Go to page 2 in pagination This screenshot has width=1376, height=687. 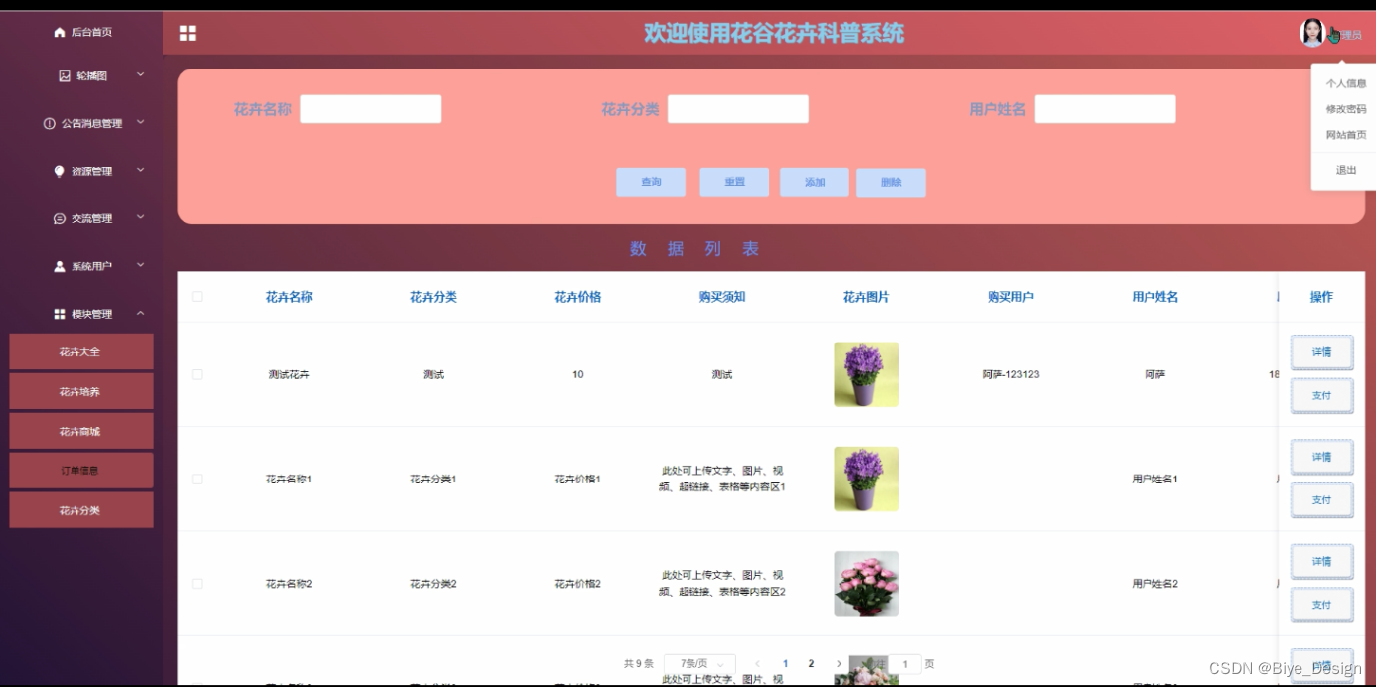click(811, 664)
